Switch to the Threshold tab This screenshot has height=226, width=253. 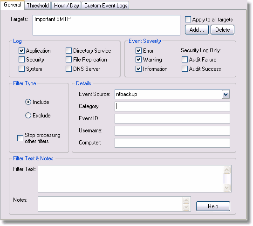coord(38,6)
